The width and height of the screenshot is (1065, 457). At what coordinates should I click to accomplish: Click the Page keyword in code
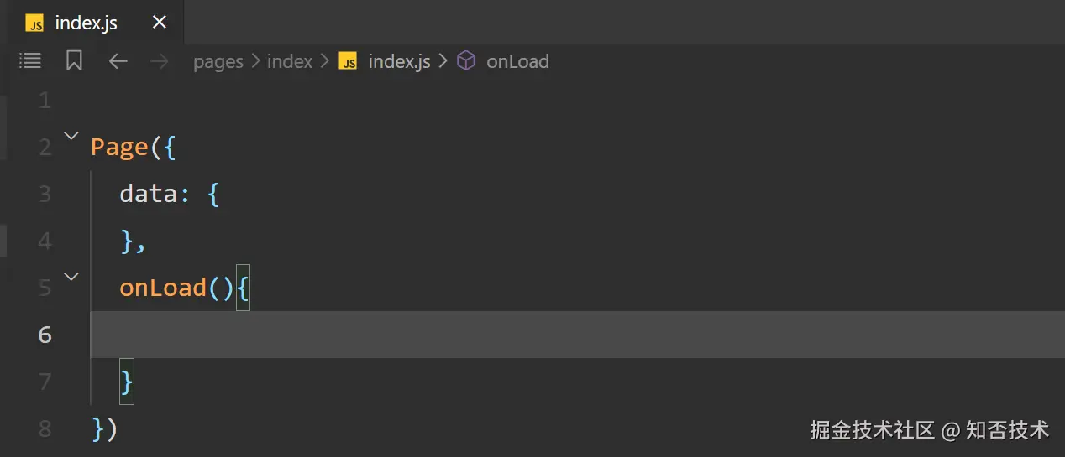coord(119,147)
